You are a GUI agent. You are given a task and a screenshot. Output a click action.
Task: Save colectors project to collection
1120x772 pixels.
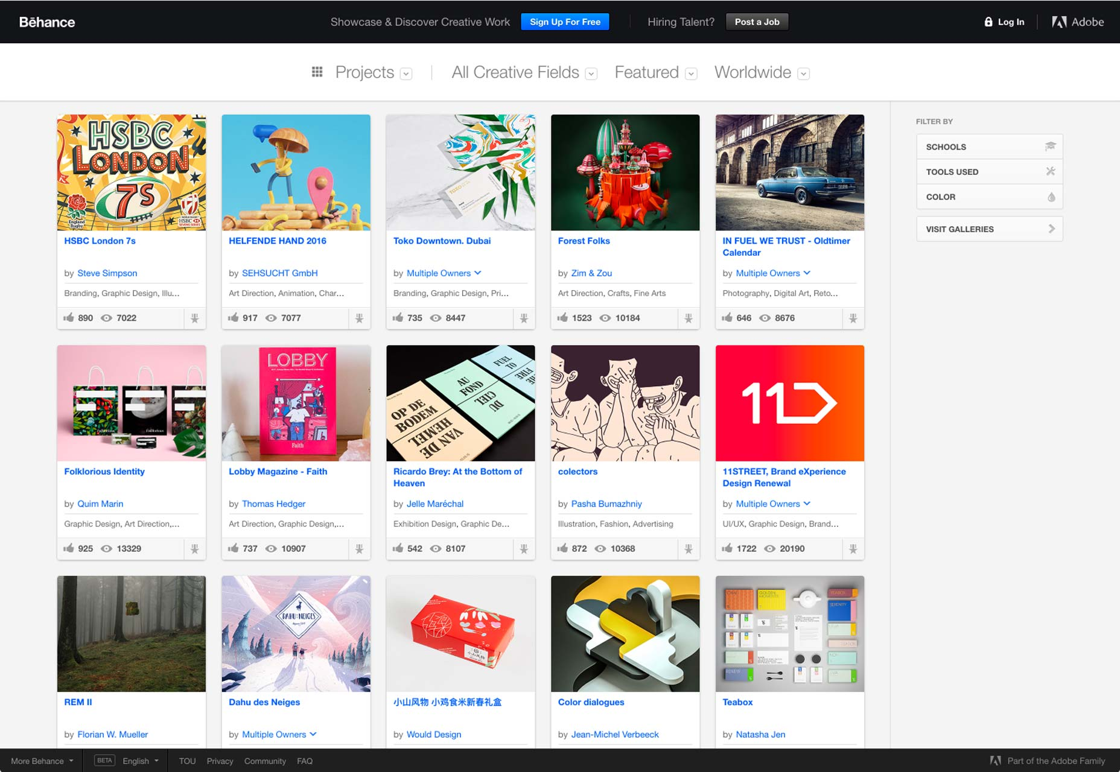689,549
